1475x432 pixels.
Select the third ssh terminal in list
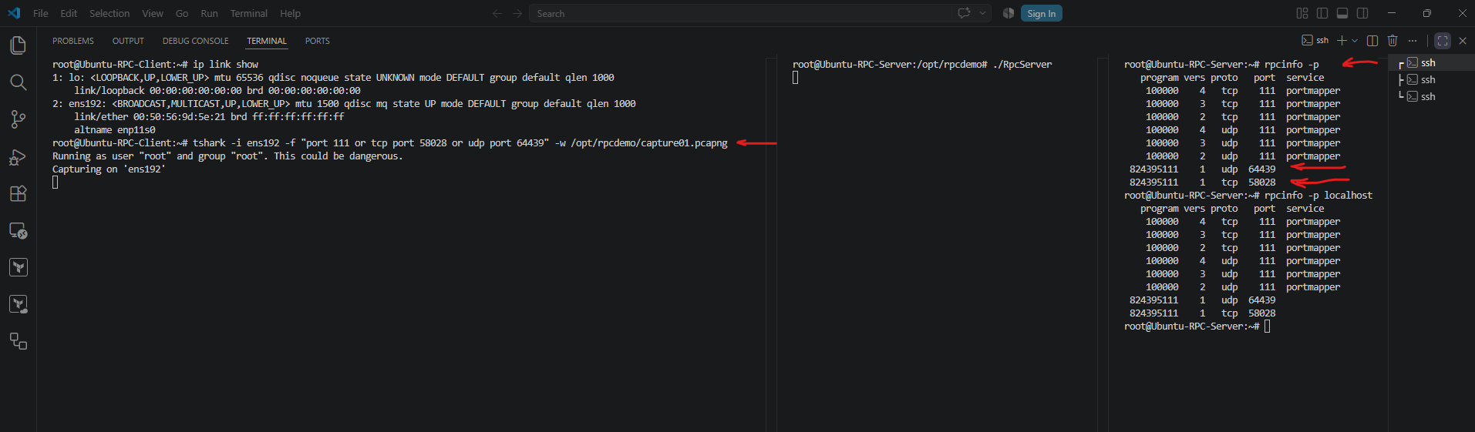pos(1433,96)
